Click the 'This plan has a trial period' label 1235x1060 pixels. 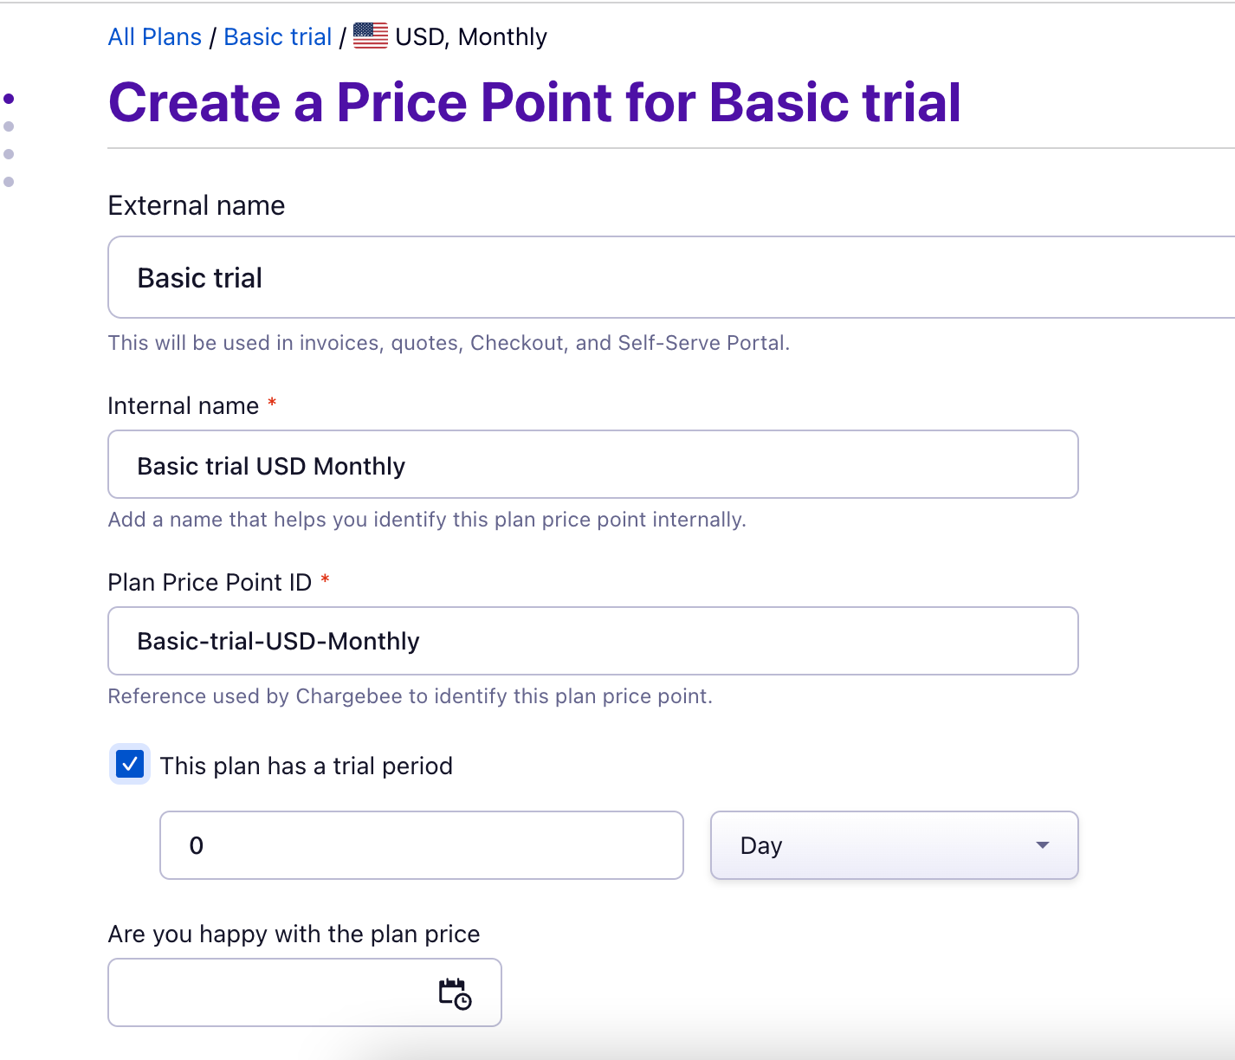coord(306,766)
